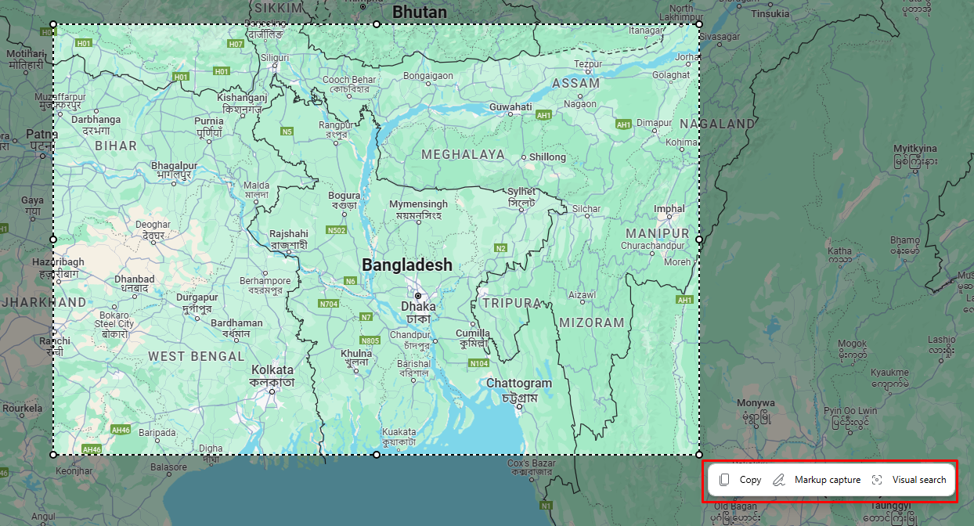Click the Shillong town marker
This screenshot has width=974, height=526.
point(525,157)
